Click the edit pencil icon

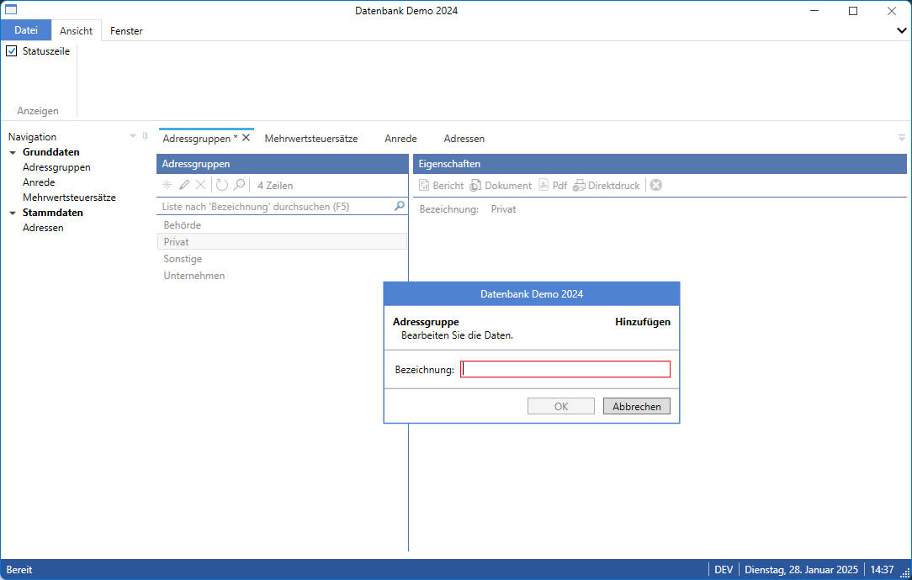click(183, 185)
